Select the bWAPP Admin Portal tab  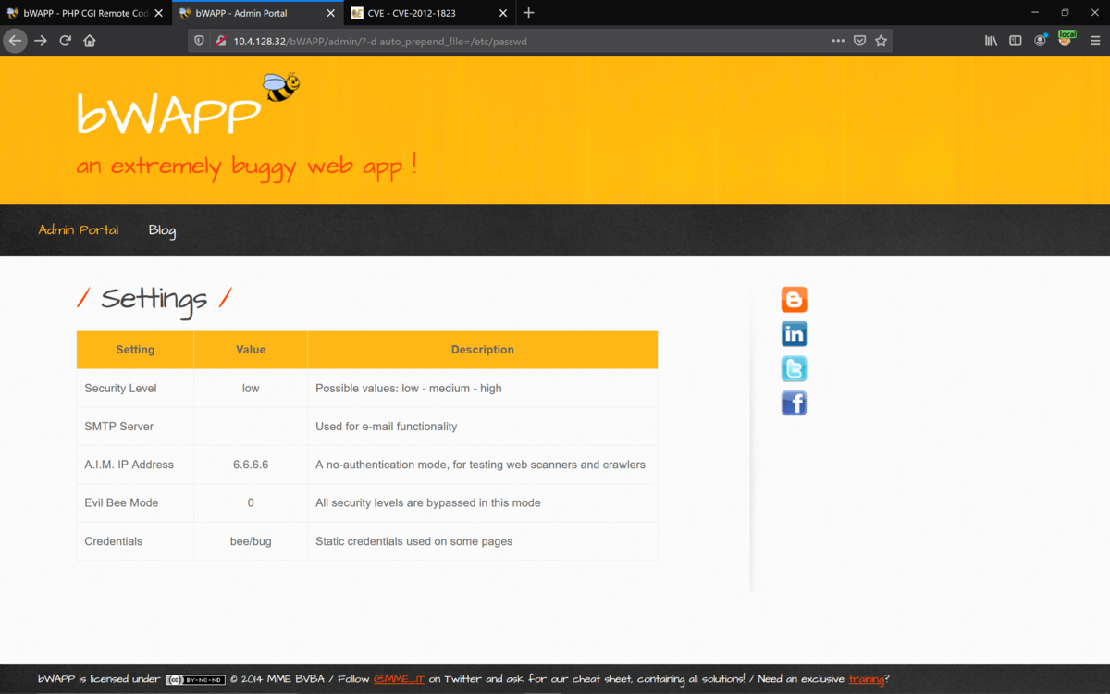pos(258,13)
